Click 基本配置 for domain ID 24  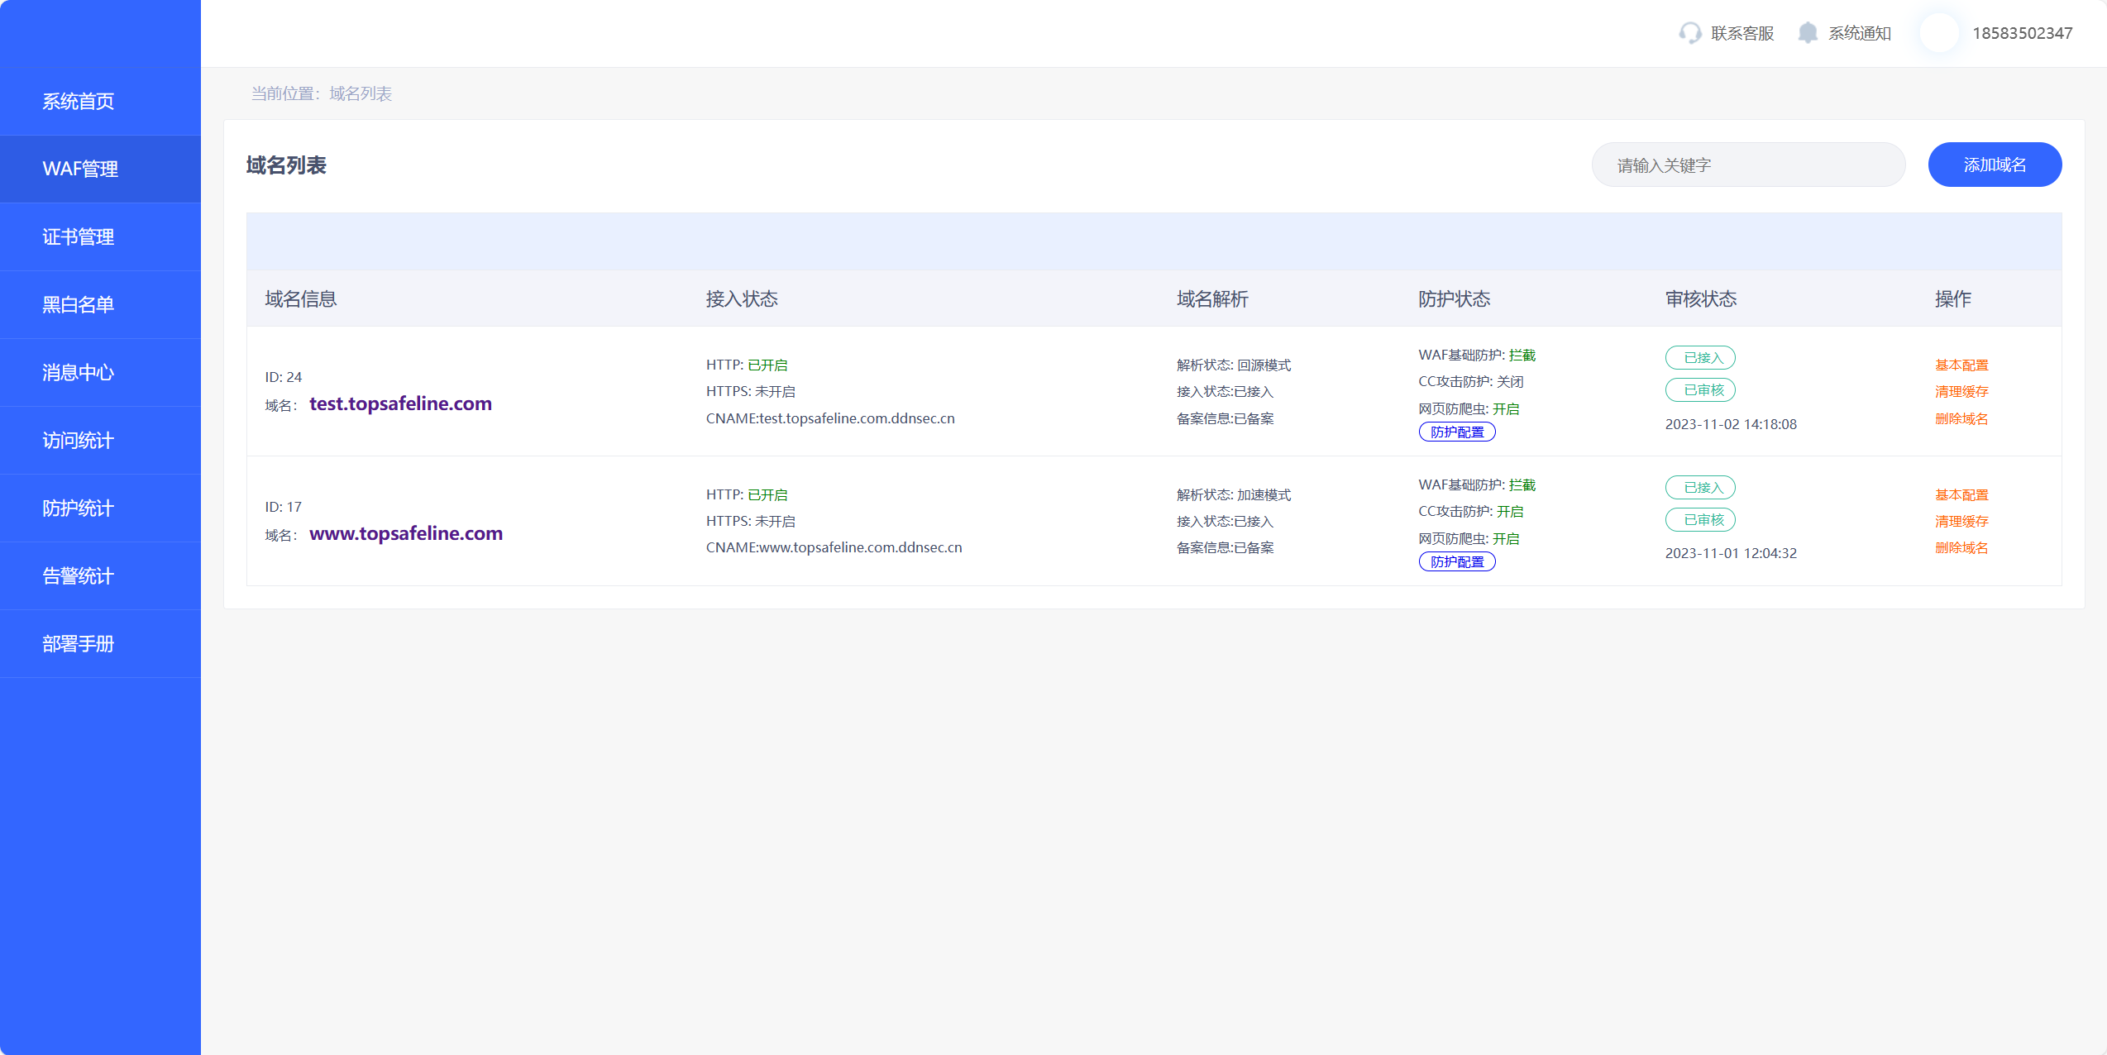point(1961,365)
